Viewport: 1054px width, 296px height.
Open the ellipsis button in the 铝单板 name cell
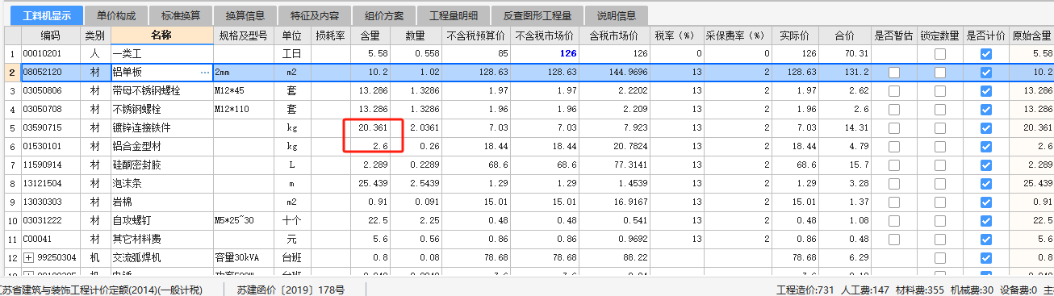(204, 72)
